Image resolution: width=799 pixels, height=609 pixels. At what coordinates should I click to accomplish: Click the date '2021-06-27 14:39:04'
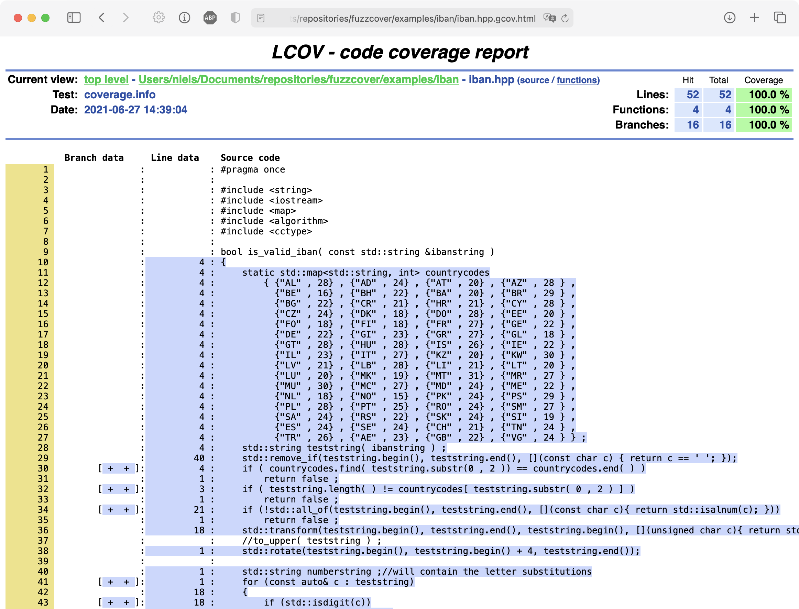click(136, 110)
